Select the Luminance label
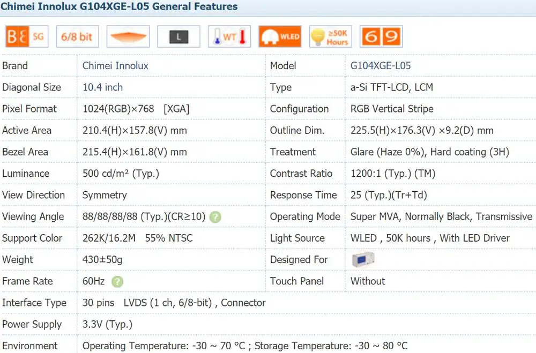The width and height of the screenshot is (536, 353). pyautogui.click(x=26, y=173)
